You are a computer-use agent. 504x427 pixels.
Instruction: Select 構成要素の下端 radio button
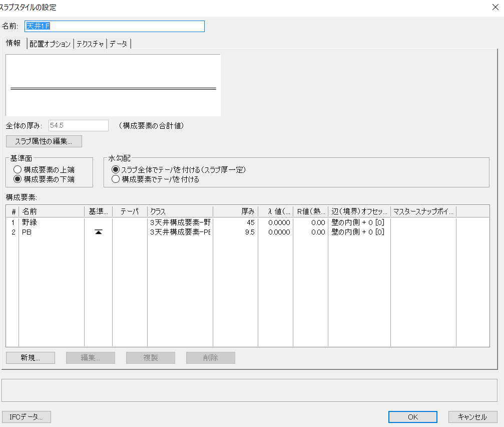18,179
